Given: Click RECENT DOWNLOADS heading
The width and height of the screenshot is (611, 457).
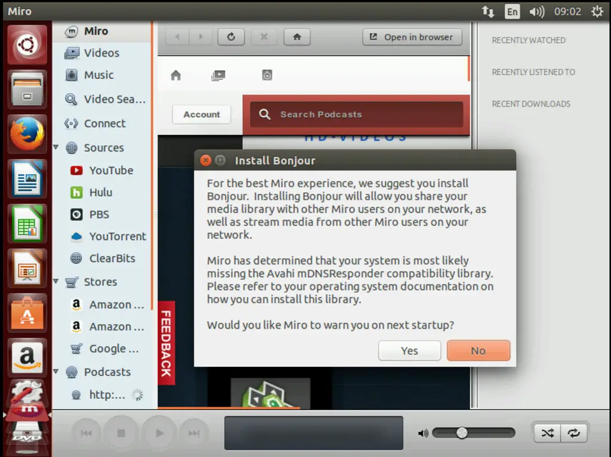Looking at the screenshot, I should [x=530, y=104].
